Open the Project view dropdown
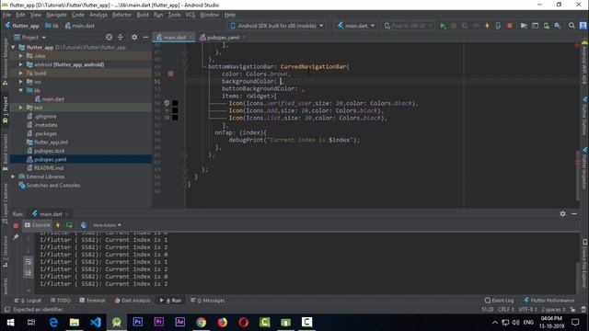Screen dimensions: 589x331 pos(30,38)
